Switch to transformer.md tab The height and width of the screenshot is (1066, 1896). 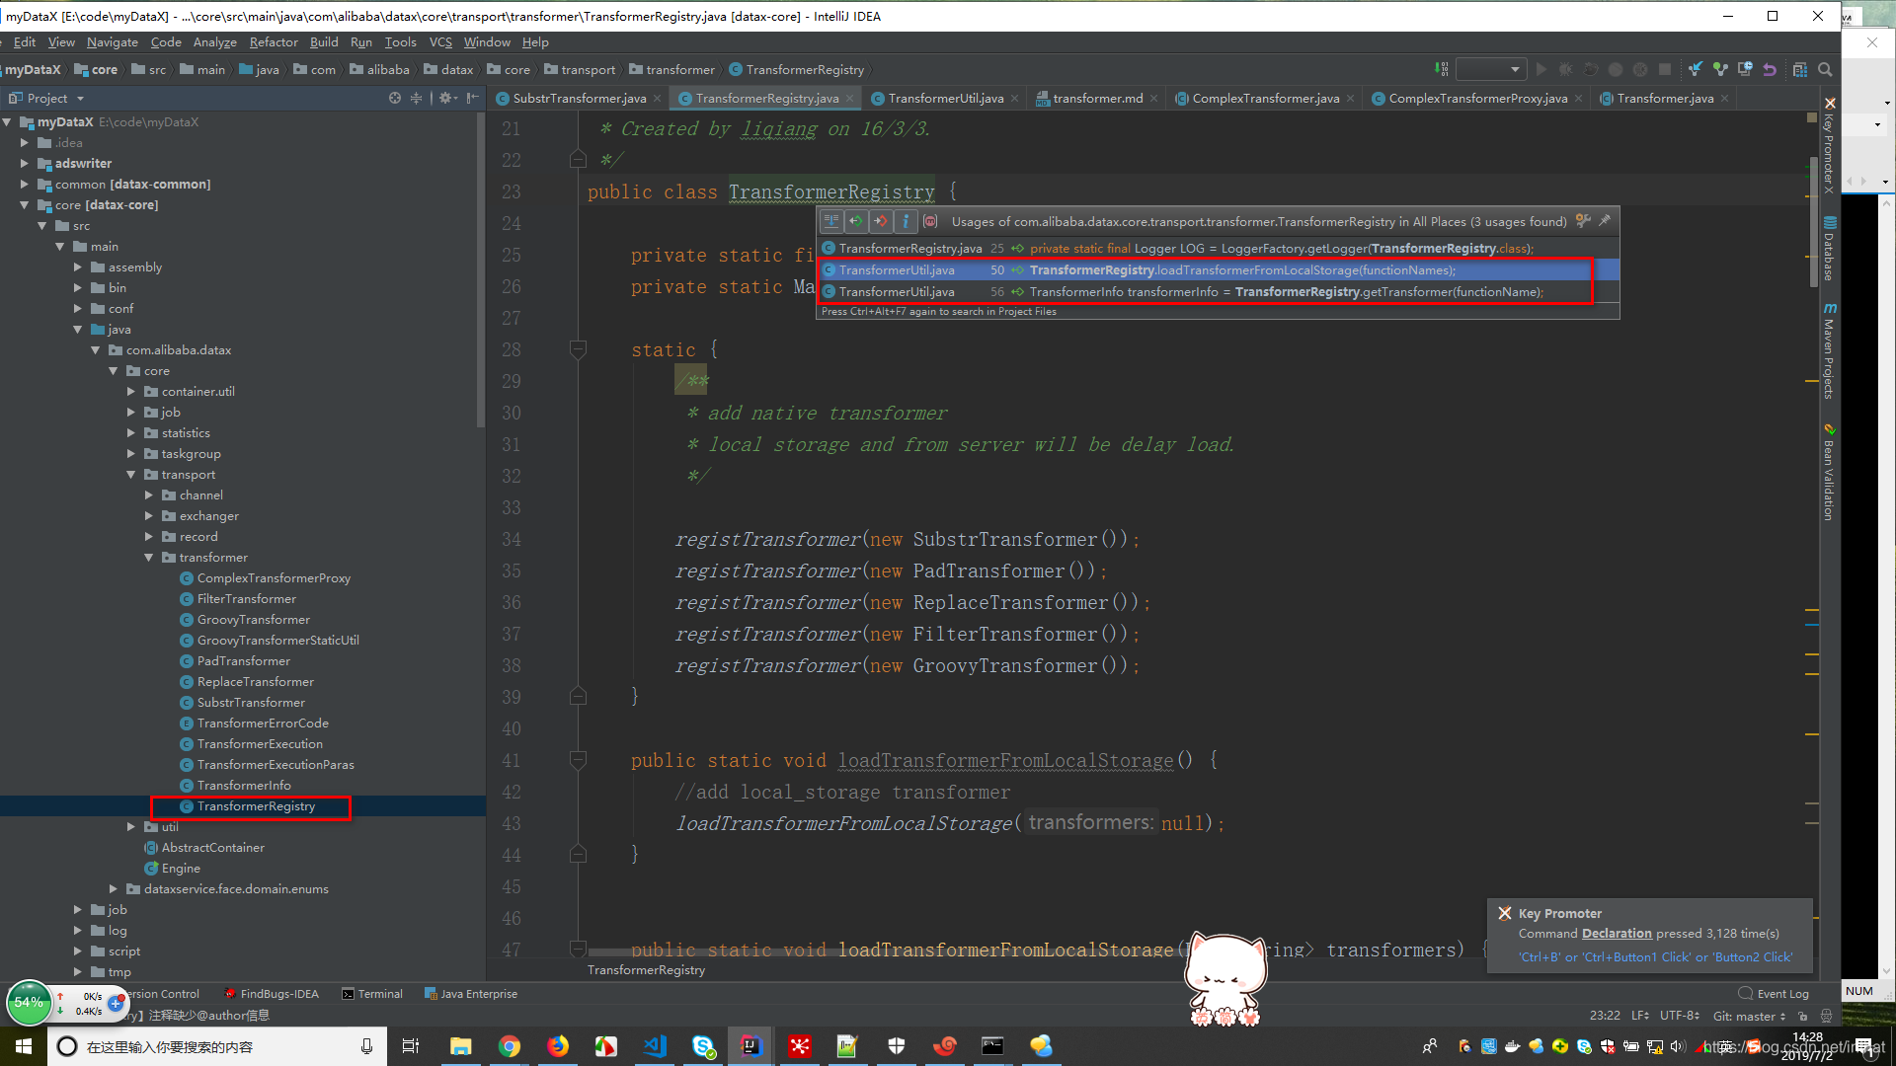(1097, 98)
